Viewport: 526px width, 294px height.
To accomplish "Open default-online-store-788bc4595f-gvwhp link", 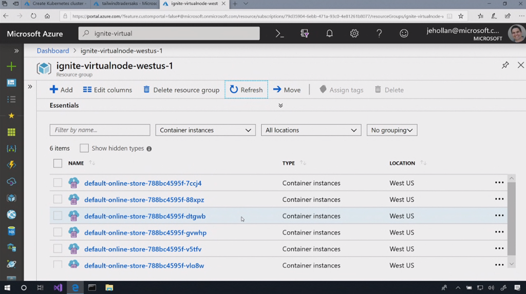I will (145, 232).
